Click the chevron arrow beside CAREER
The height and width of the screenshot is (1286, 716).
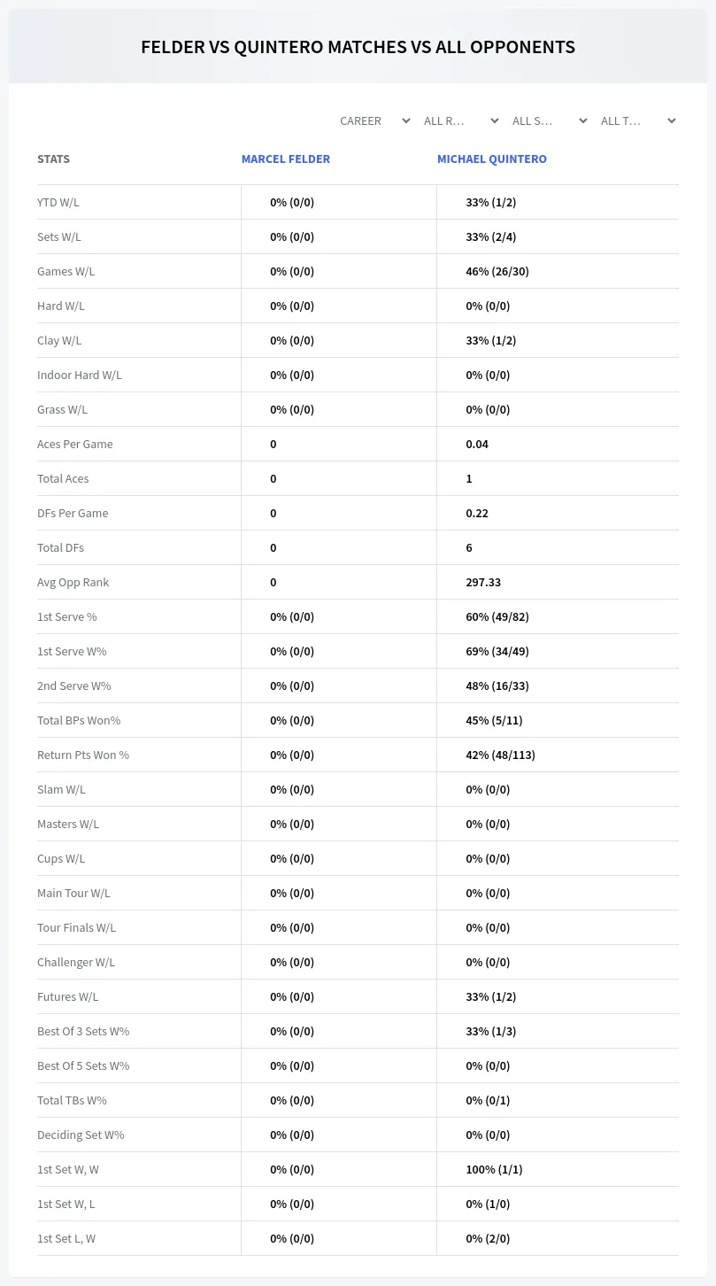click(x=406, y=120)
